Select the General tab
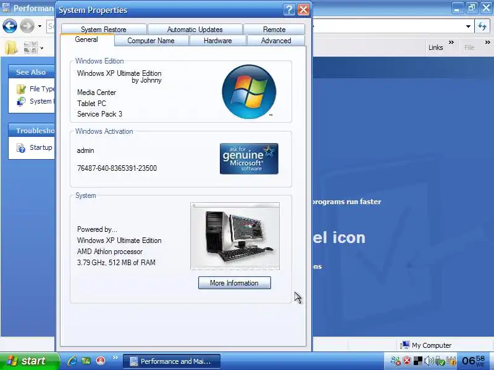 click(x=86, y=39)
